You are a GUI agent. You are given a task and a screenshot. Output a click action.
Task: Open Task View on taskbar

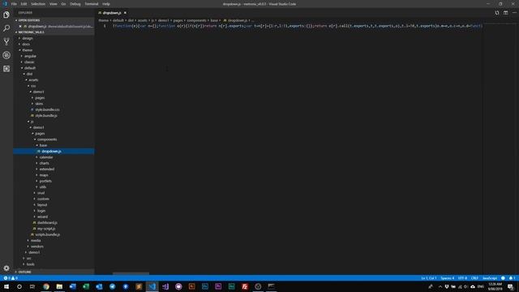click(x=32, y=286)
